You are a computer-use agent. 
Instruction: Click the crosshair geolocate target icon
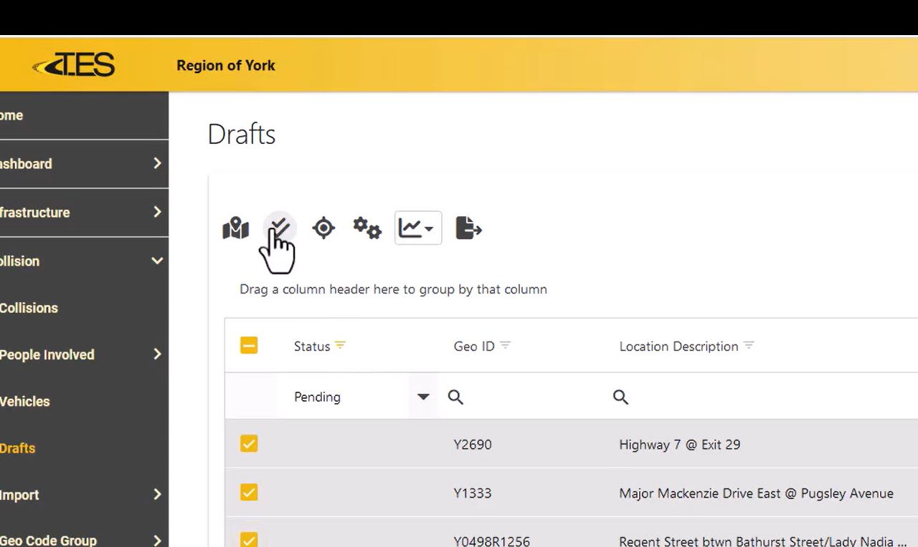[x=323, y=228]
